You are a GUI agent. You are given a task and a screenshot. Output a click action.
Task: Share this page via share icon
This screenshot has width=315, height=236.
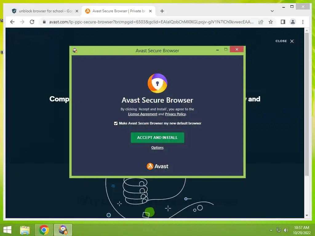[261, 22]
